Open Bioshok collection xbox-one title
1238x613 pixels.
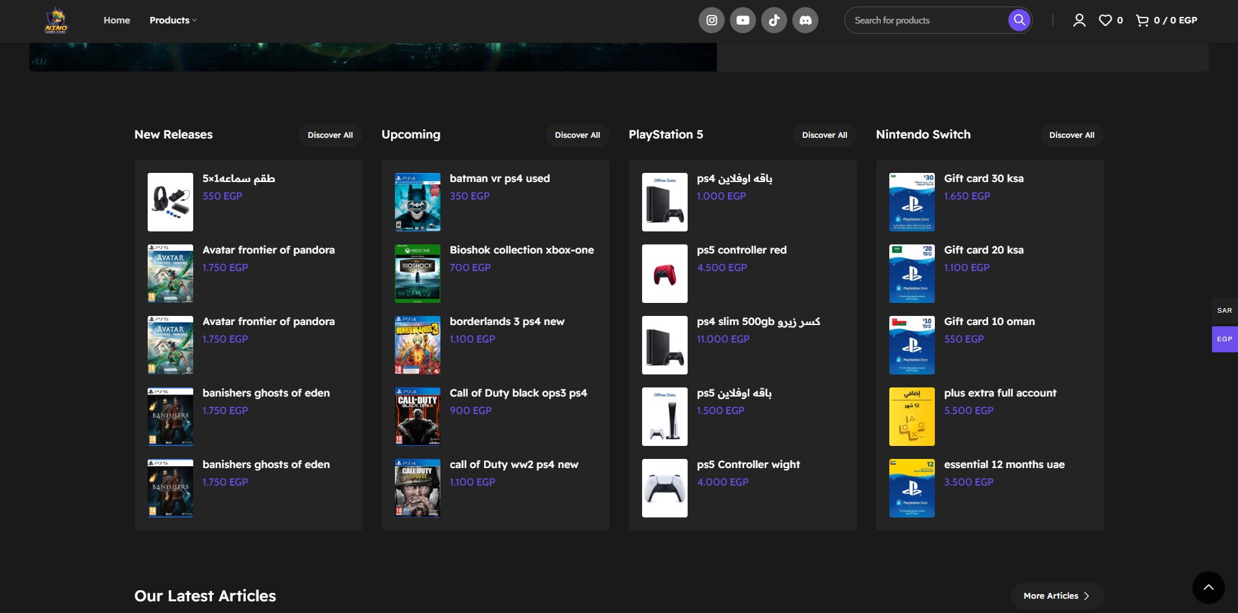(x=522, y=250)
